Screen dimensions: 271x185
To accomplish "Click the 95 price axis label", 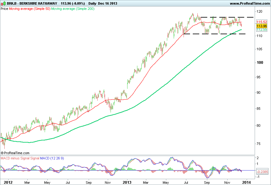I will [258, 77].
